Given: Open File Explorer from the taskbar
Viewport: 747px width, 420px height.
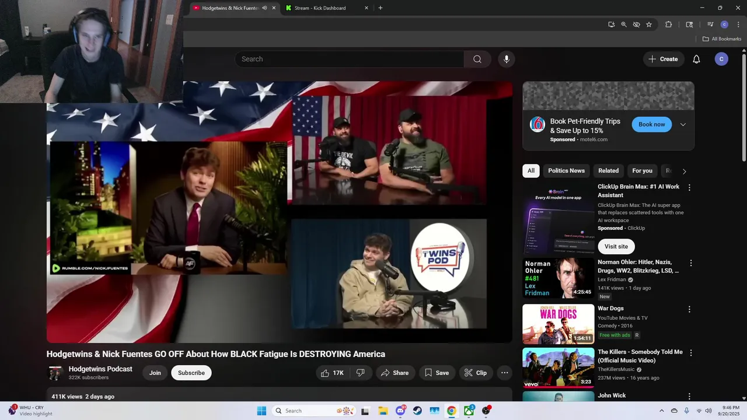Looking at the screenshot, I should (x=382, y=411).
